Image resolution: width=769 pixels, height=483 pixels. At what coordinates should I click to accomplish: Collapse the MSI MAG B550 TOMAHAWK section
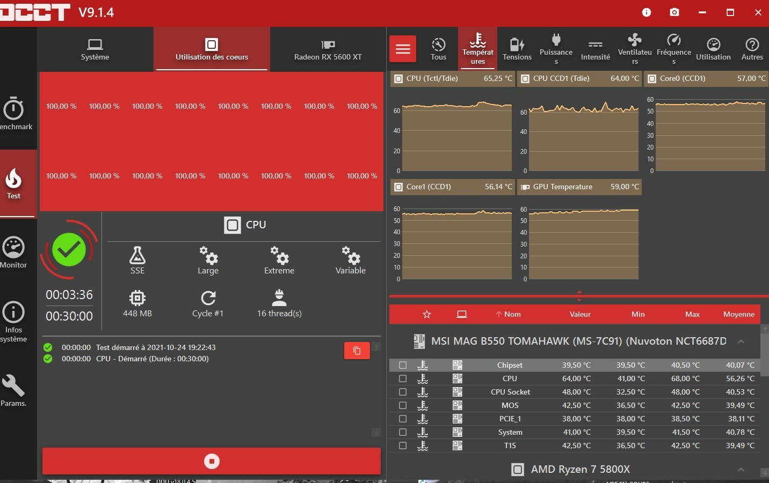click(x=741, y=341)
